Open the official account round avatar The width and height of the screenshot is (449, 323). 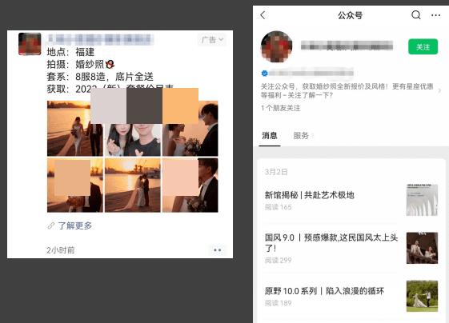[276, 46]
